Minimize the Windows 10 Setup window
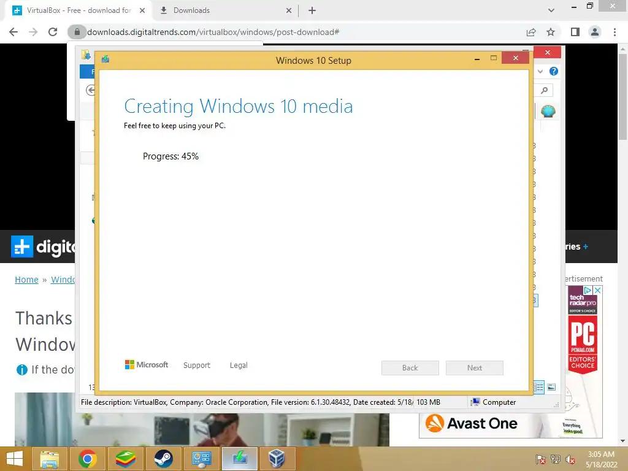Viewport: 628px width, 471px height. (477, 59)
